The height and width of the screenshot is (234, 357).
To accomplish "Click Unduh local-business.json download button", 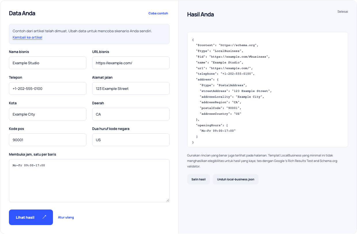I will coord(236,179).
